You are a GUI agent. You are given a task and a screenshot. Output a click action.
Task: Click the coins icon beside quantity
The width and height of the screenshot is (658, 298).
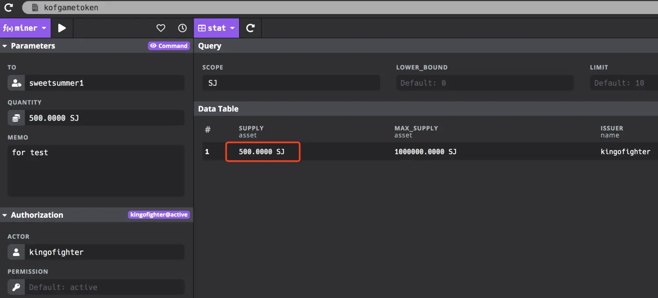(x=17, y=118)
